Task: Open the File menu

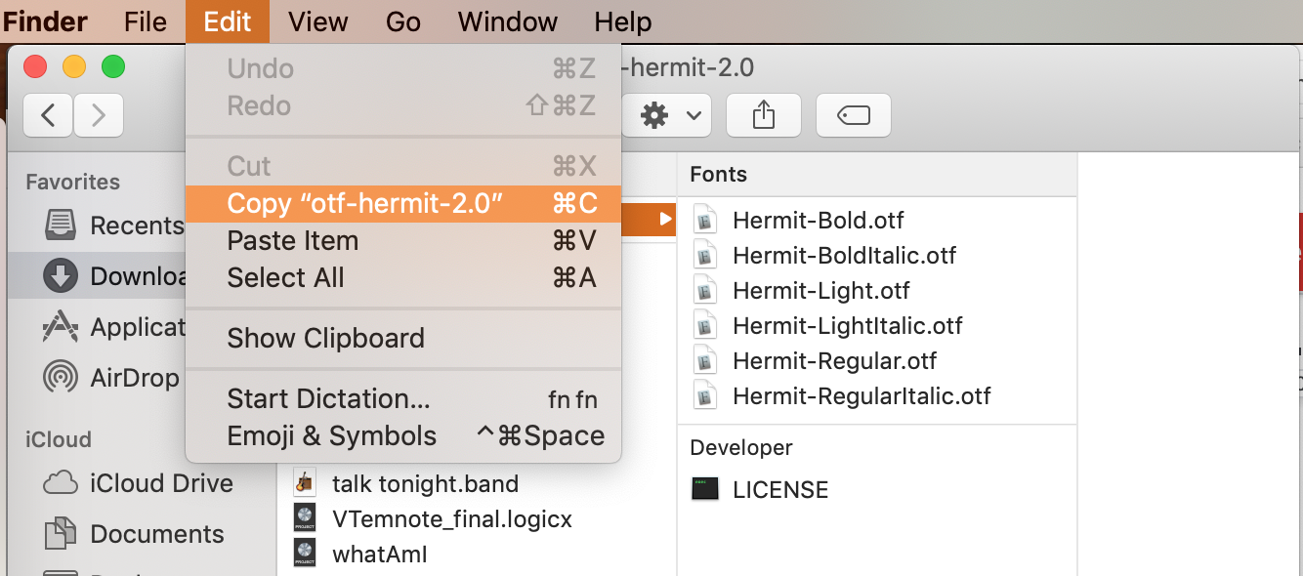Action: (x=146, y=21)
